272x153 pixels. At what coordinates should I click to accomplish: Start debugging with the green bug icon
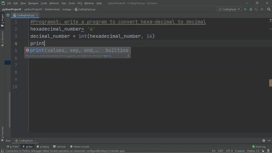point(251,9)
